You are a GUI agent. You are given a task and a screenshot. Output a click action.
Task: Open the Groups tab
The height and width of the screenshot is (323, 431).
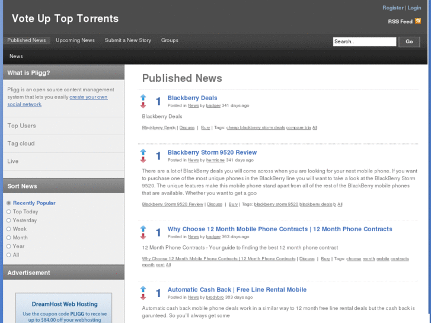tap(170, 40)
